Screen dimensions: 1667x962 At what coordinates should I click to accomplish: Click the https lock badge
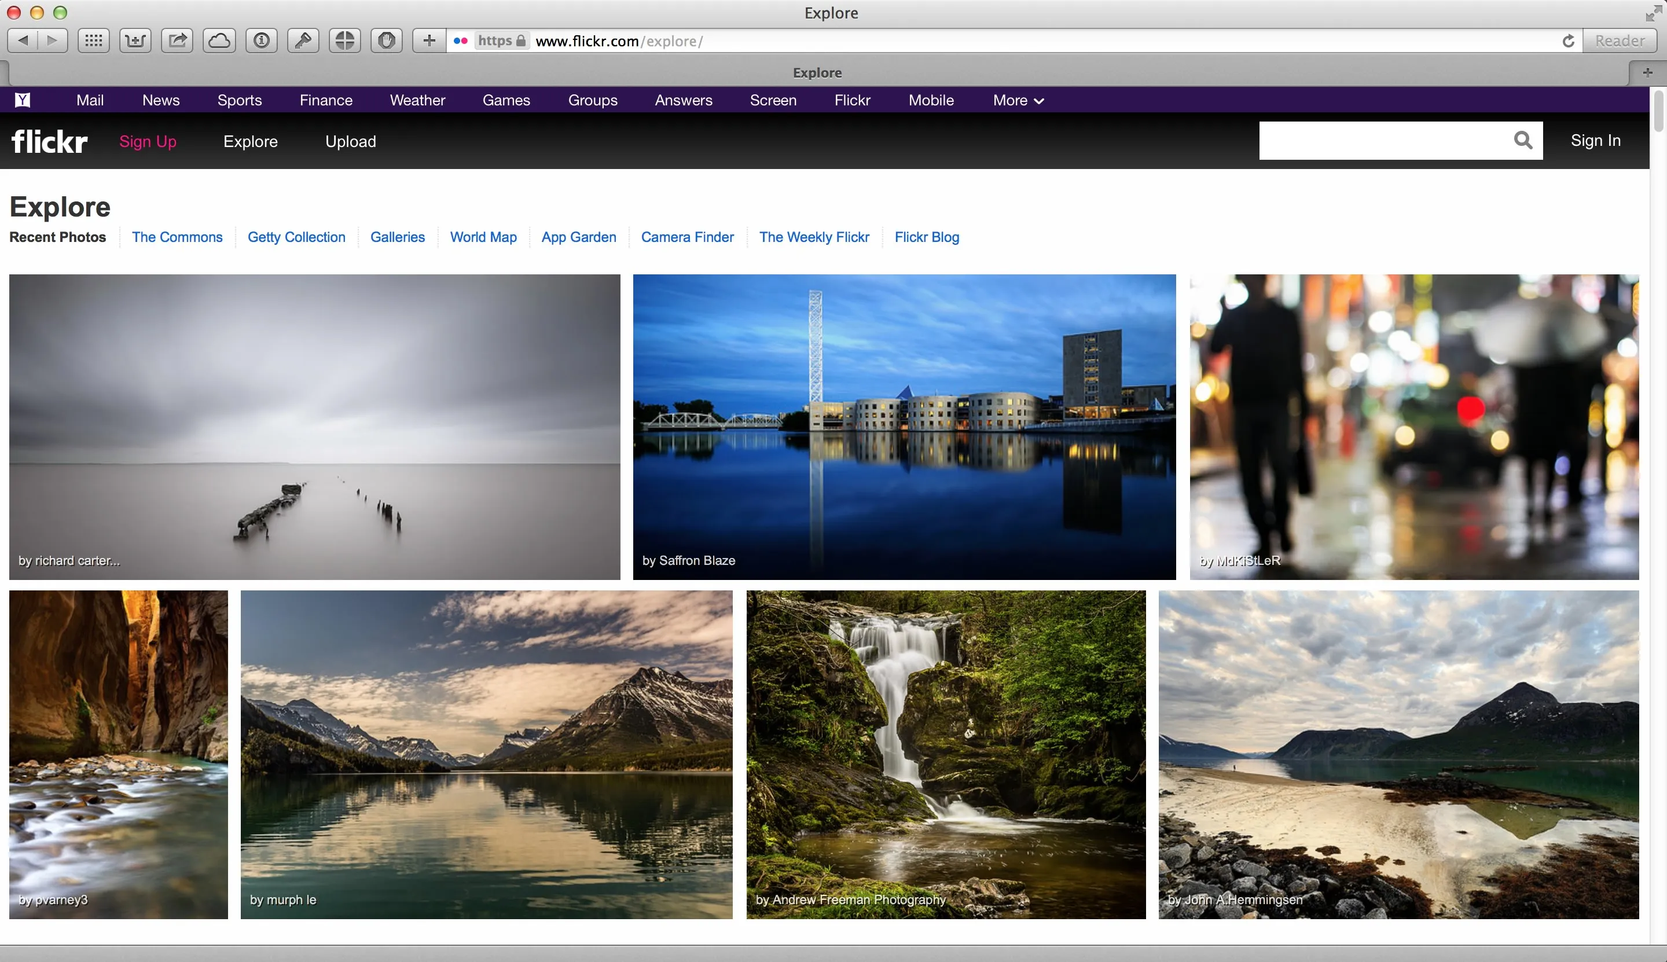click(501, 41)
